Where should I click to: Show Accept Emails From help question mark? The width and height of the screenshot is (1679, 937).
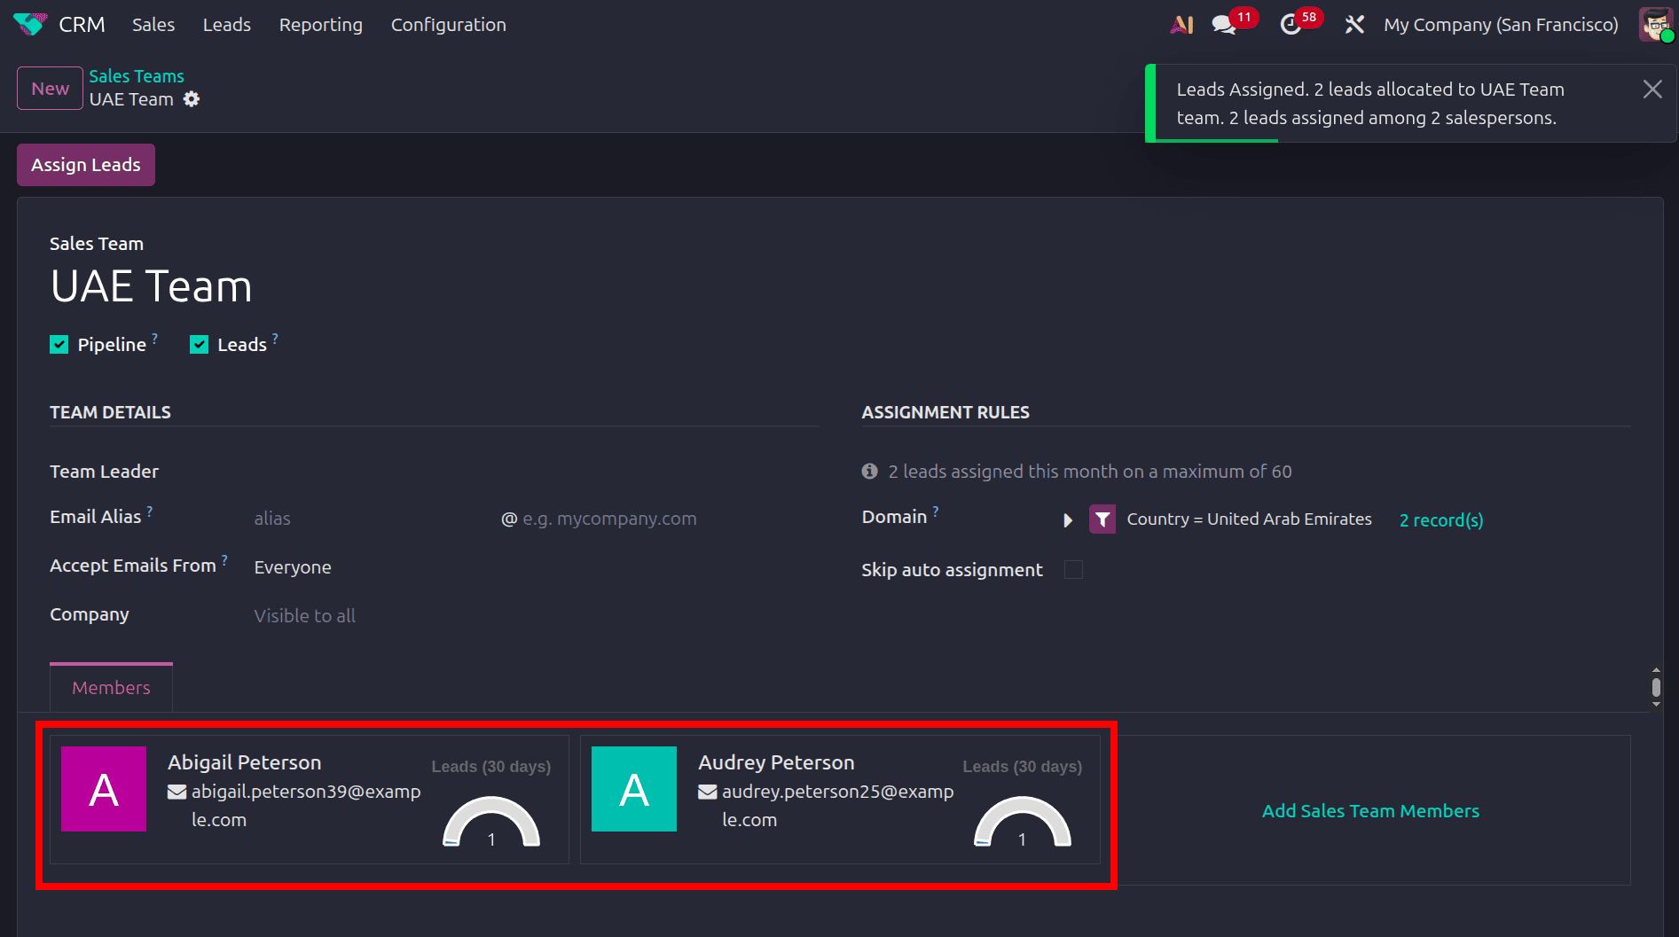tap(224, 559)
